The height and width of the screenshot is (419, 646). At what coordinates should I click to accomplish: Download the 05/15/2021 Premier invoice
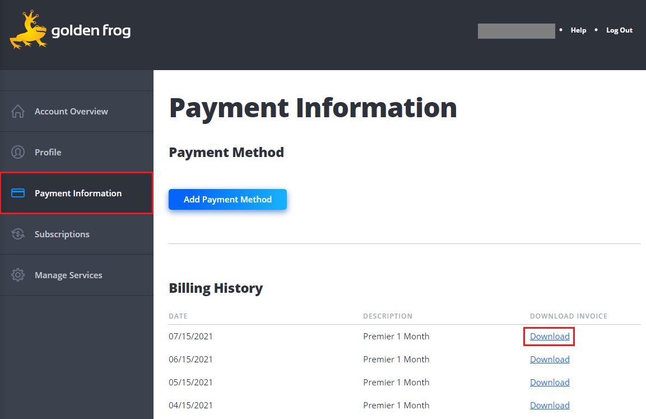click(x=550, y=382)
